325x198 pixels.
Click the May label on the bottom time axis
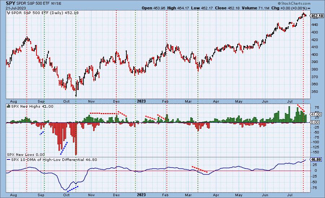point(239,195)
